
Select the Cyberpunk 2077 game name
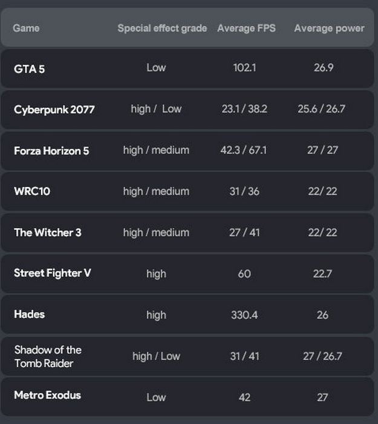[x=54, y=110]
